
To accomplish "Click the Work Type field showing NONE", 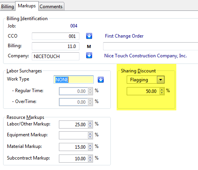I will 74,79.
